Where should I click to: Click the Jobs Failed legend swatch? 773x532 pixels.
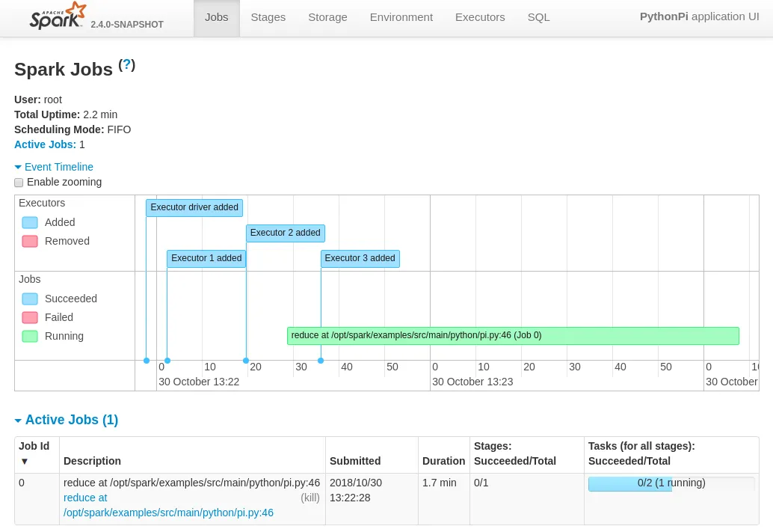point(30,318)
